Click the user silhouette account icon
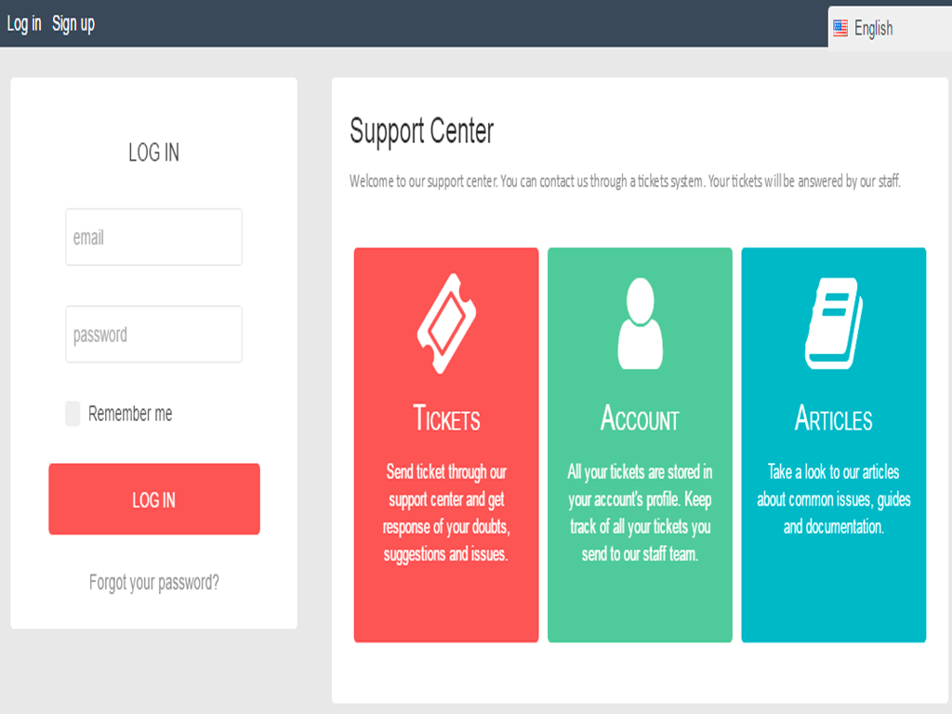The image size is (952, 714). [640, 324]
